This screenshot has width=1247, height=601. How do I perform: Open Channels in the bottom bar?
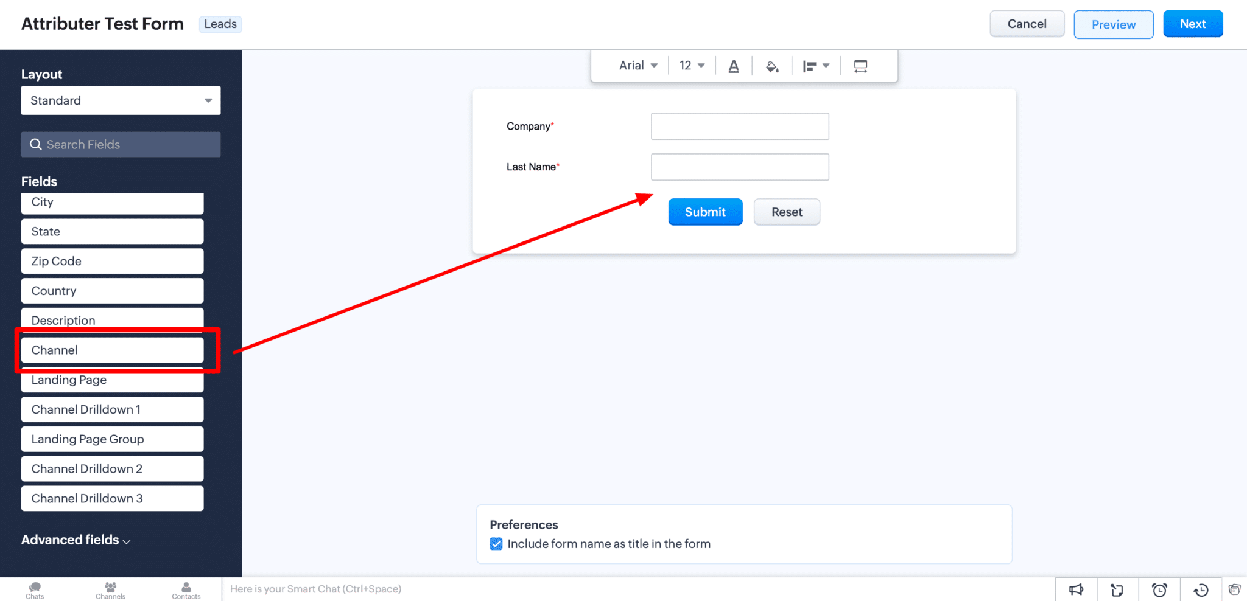coord(110,591)
